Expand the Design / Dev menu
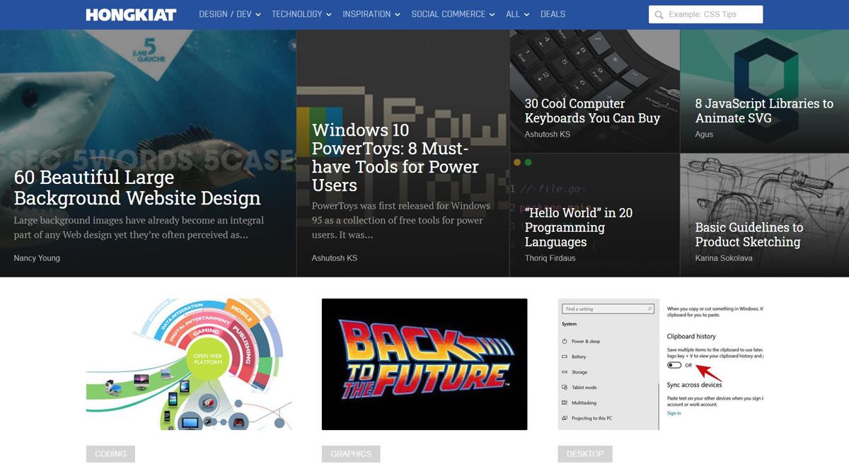The width and height of the screenshot is (849, 469). (230, 14)
